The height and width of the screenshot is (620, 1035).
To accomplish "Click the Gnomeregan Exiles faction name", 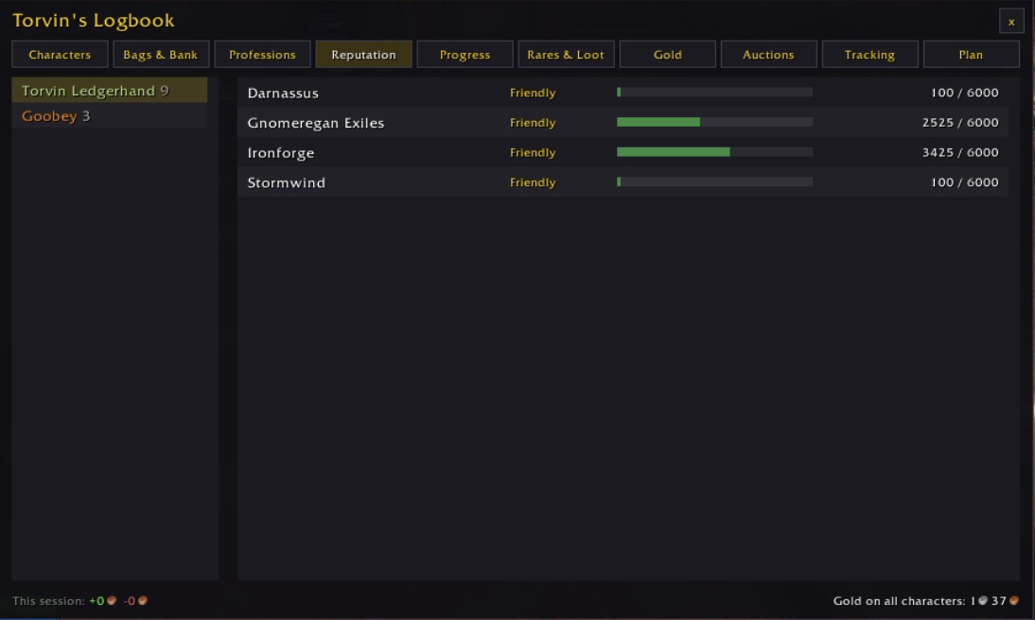I will [316, 123].
